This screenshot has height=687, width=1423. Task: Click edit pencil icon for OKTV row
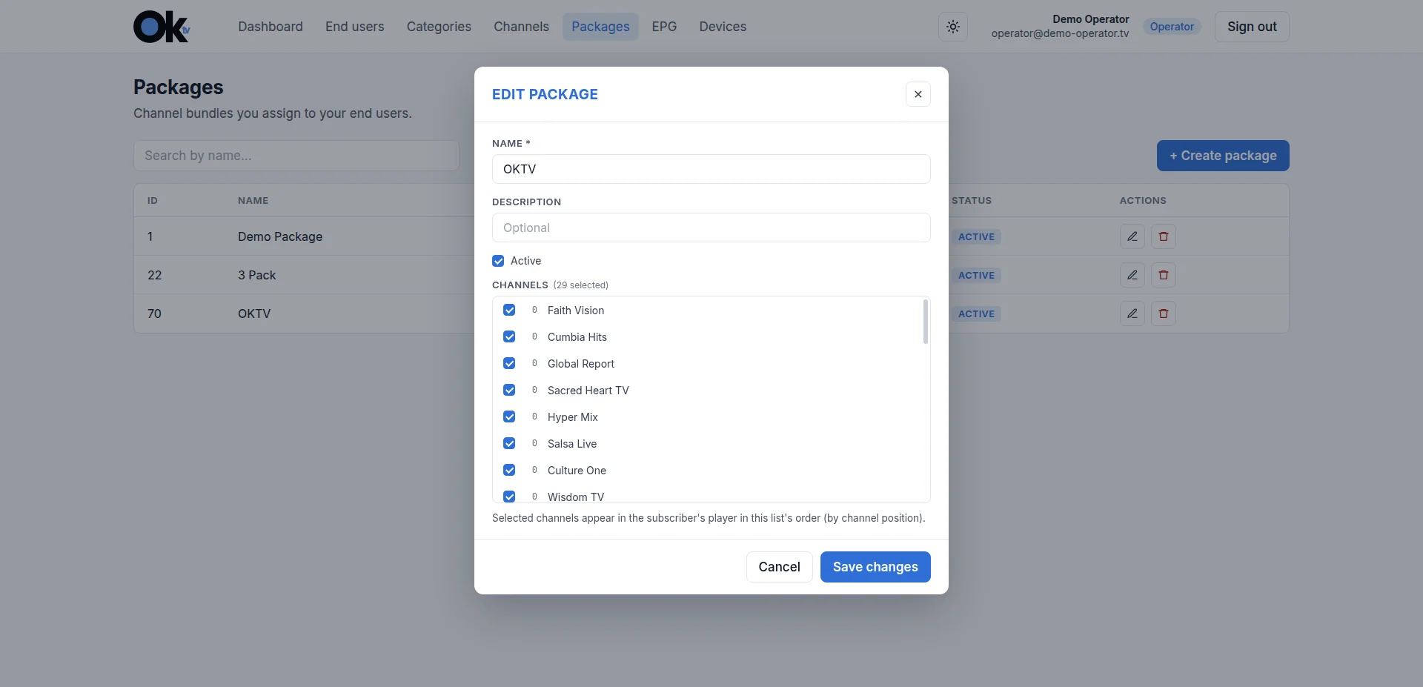pyautogui.click(x=1132, y=313)
